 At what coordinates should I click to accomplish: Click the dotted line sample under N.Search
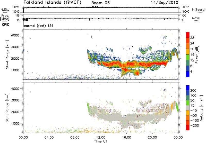(x=199, y=12)
